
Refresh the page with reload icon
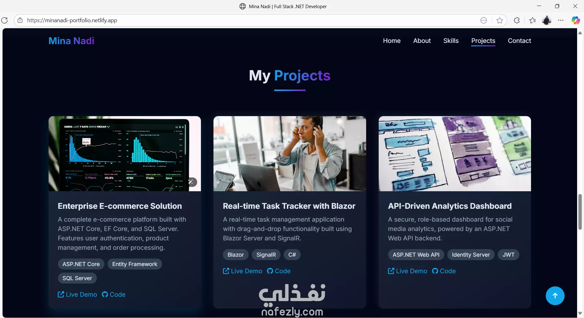[4, 20]
